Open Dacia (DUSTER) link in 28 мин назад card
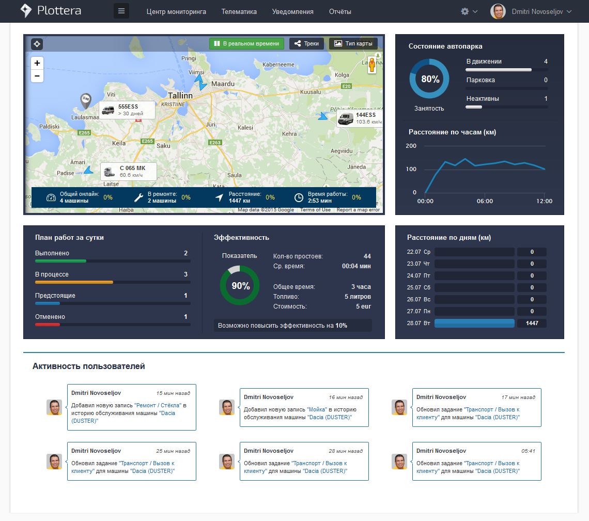The width and height of the screenshot is (589, 521). [326, 471]
